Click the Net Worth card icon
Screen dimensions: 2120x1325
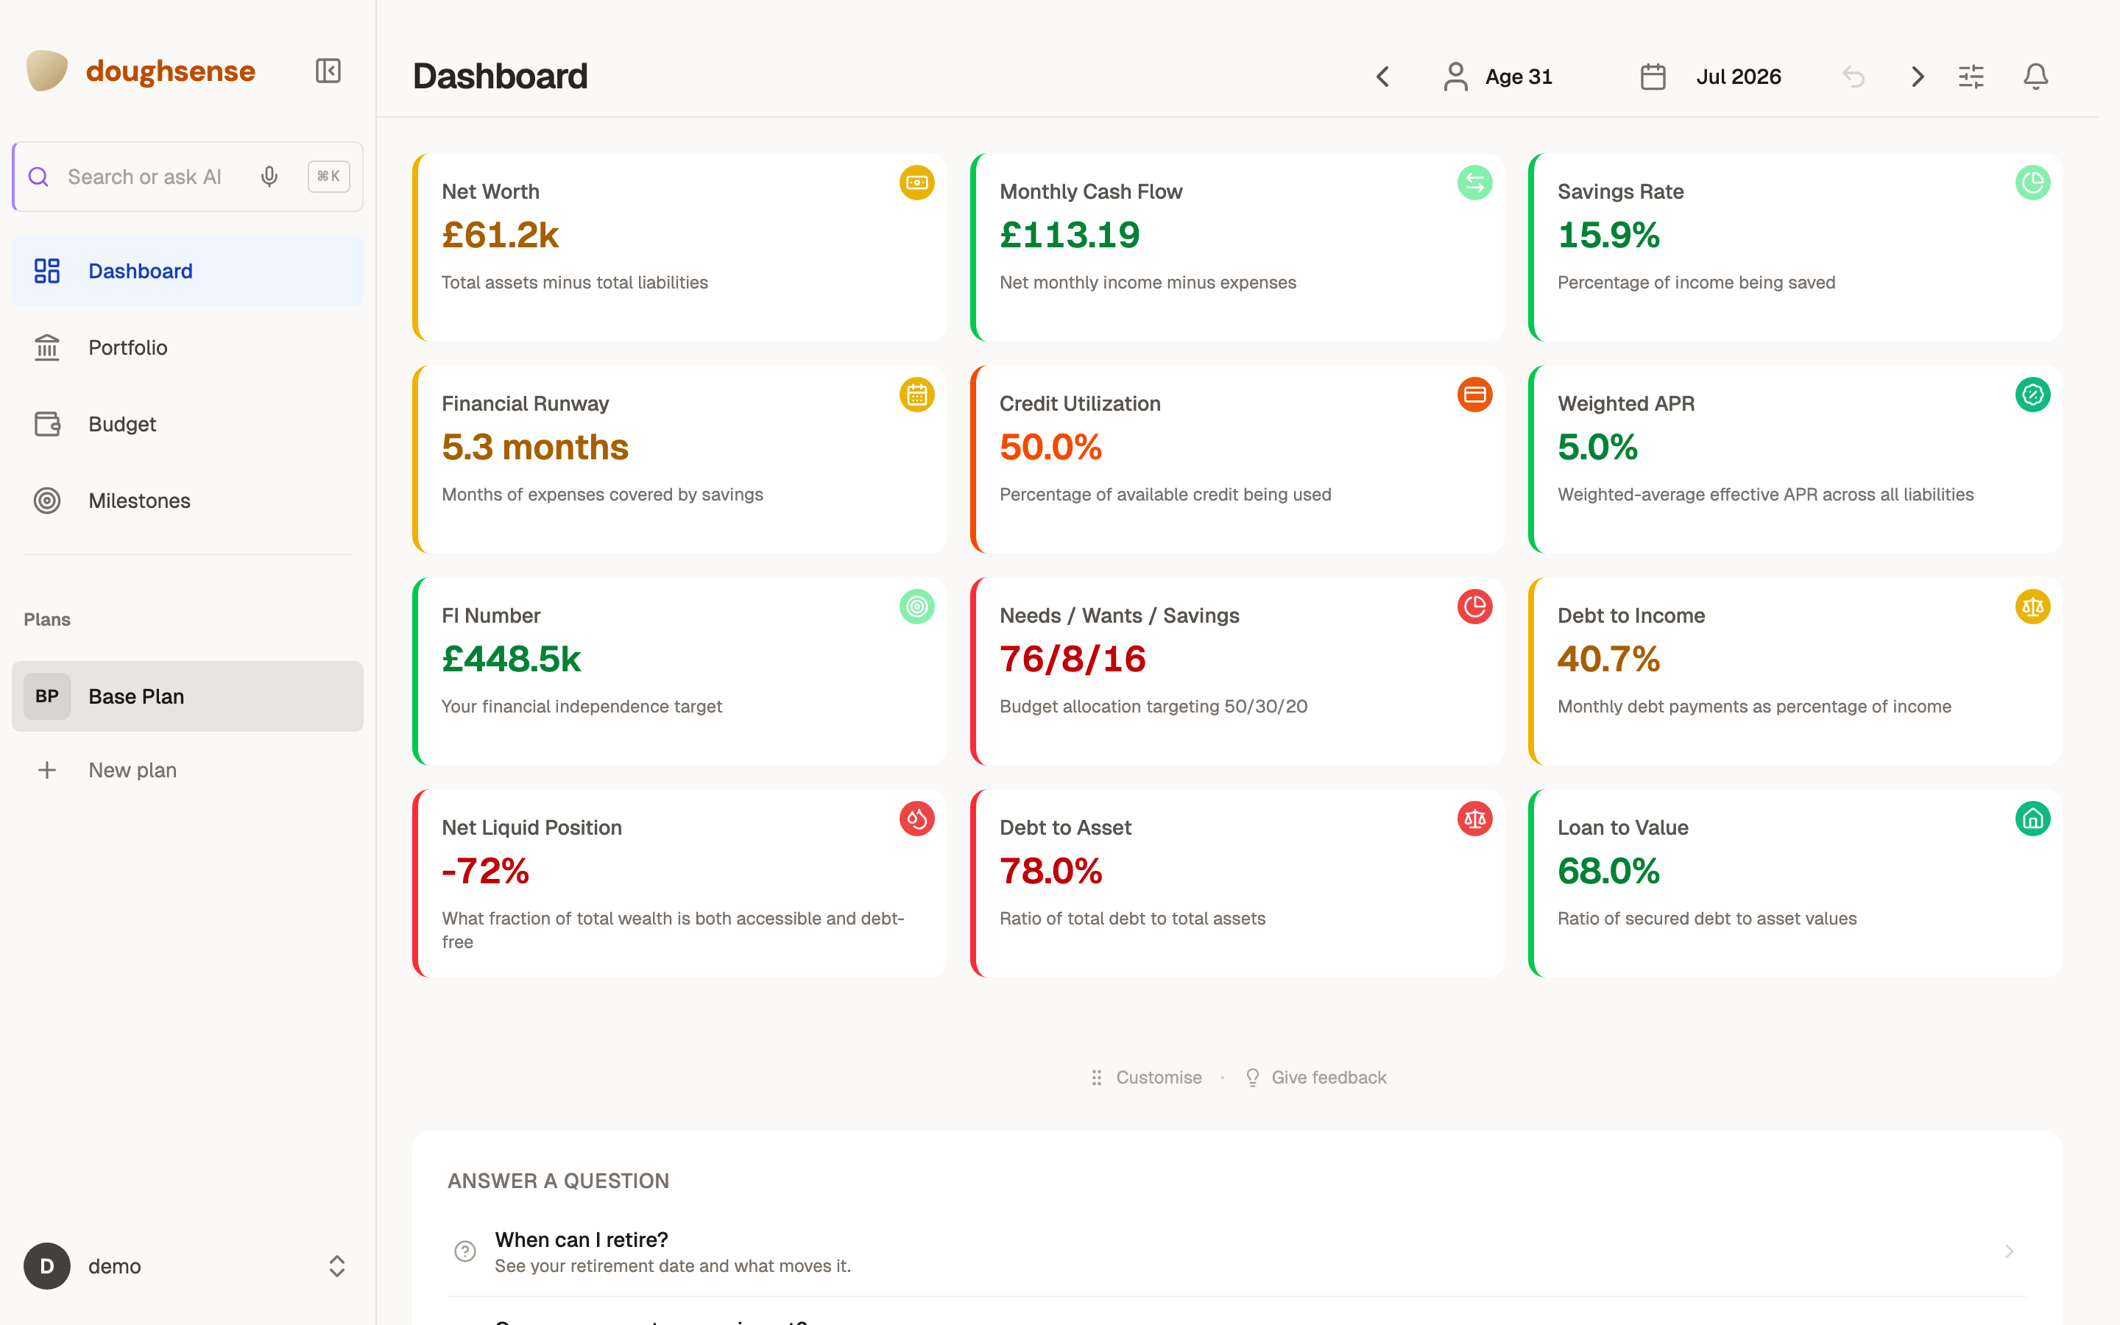point(917,183)
